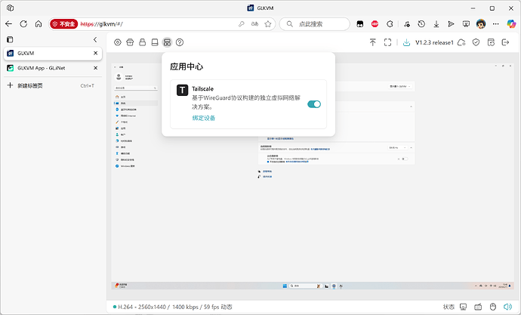This screenshot has width=521, height=315.
Task: Click the 绑定设备 link under Tailscale
Action: pos(204,118)
